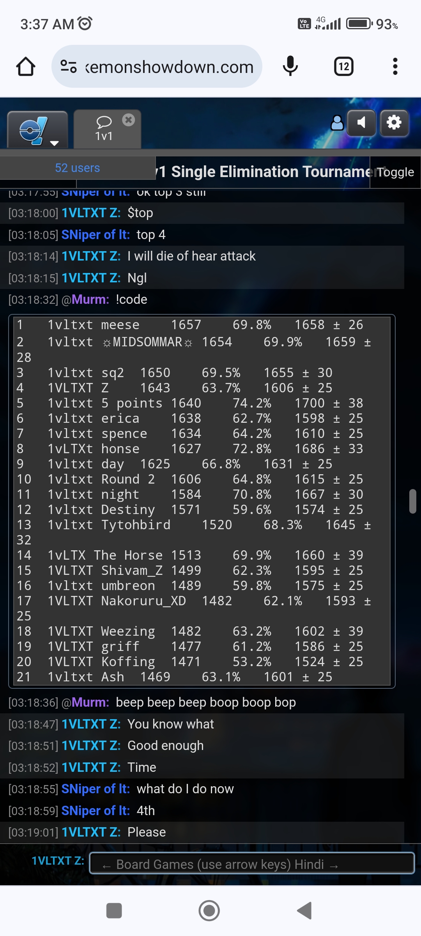Click SNiper of It username at 03:18:55
This screenshot has height=936, width=421.
tap(96, 789)
